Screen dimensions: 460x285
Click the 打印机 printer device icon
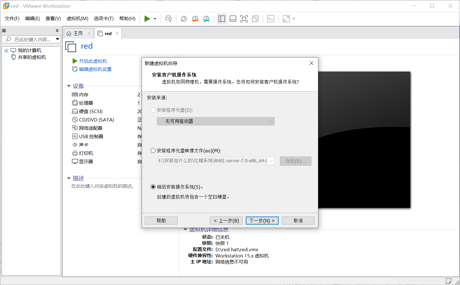[x=75, y=153]
